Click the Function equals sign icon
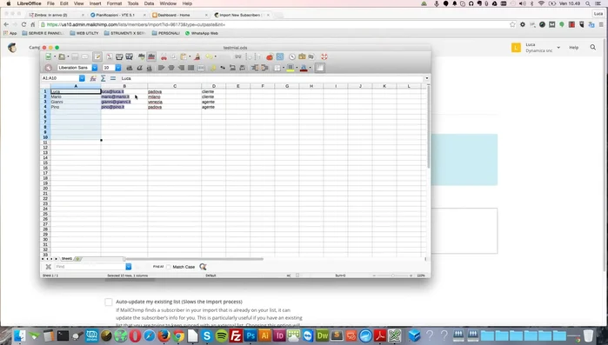Image resolution: width=608 pixels, height=345 pixels. [113, 78]
